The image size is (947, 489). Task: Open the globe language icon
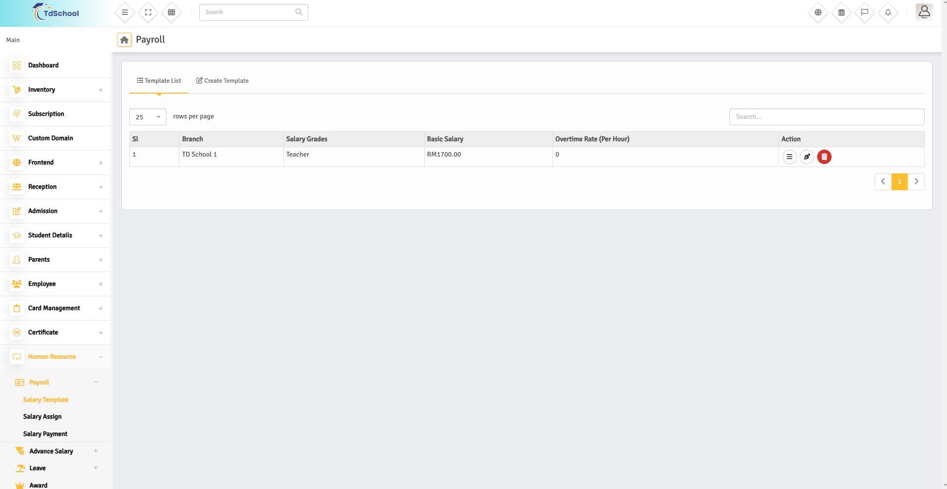pos(818,12)
